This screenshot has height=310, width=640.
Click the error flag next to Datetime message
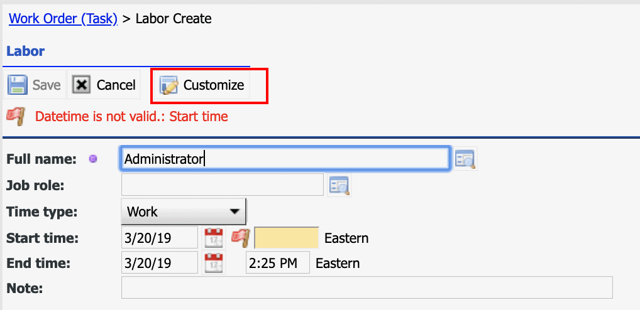click(x=16, y=117)
